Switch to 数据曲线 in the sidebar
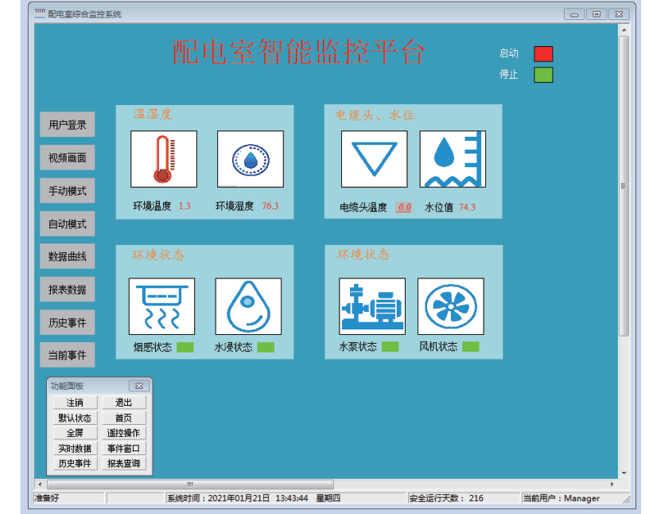The height and width of the screenshot is (514, 649). point(68,257)
